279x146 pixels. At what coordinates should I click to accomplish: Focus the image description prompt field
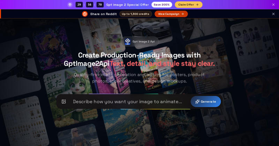[x=127, y=102]
